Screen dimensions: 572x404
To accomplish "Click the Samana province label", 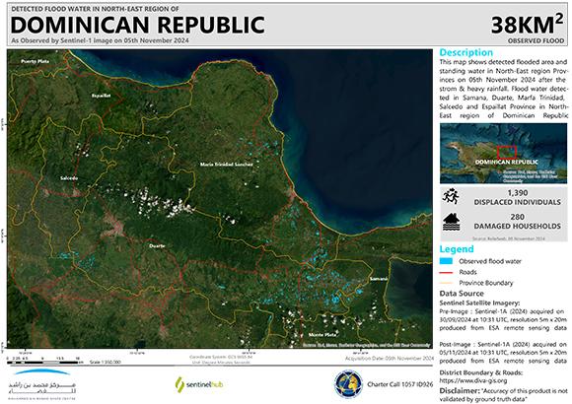I will (x=379, y=279).
